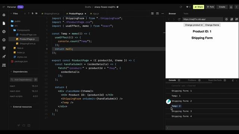Click the preview layout toggle icon
The image size is (239, 134).
pos(157,14)
